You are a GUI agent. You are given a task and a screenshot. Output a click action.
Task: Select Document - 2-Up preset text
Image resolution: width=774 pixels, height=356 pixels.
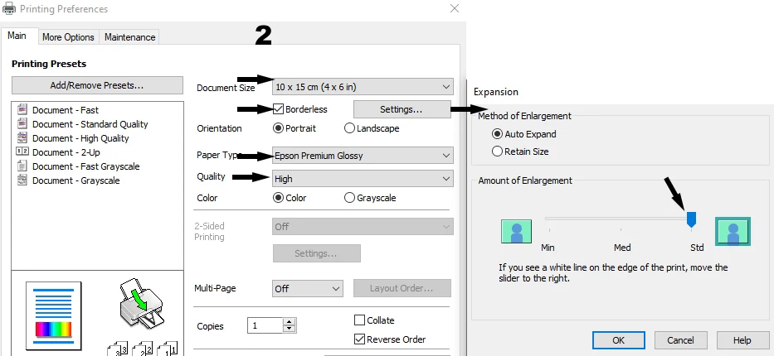point(66,152)
